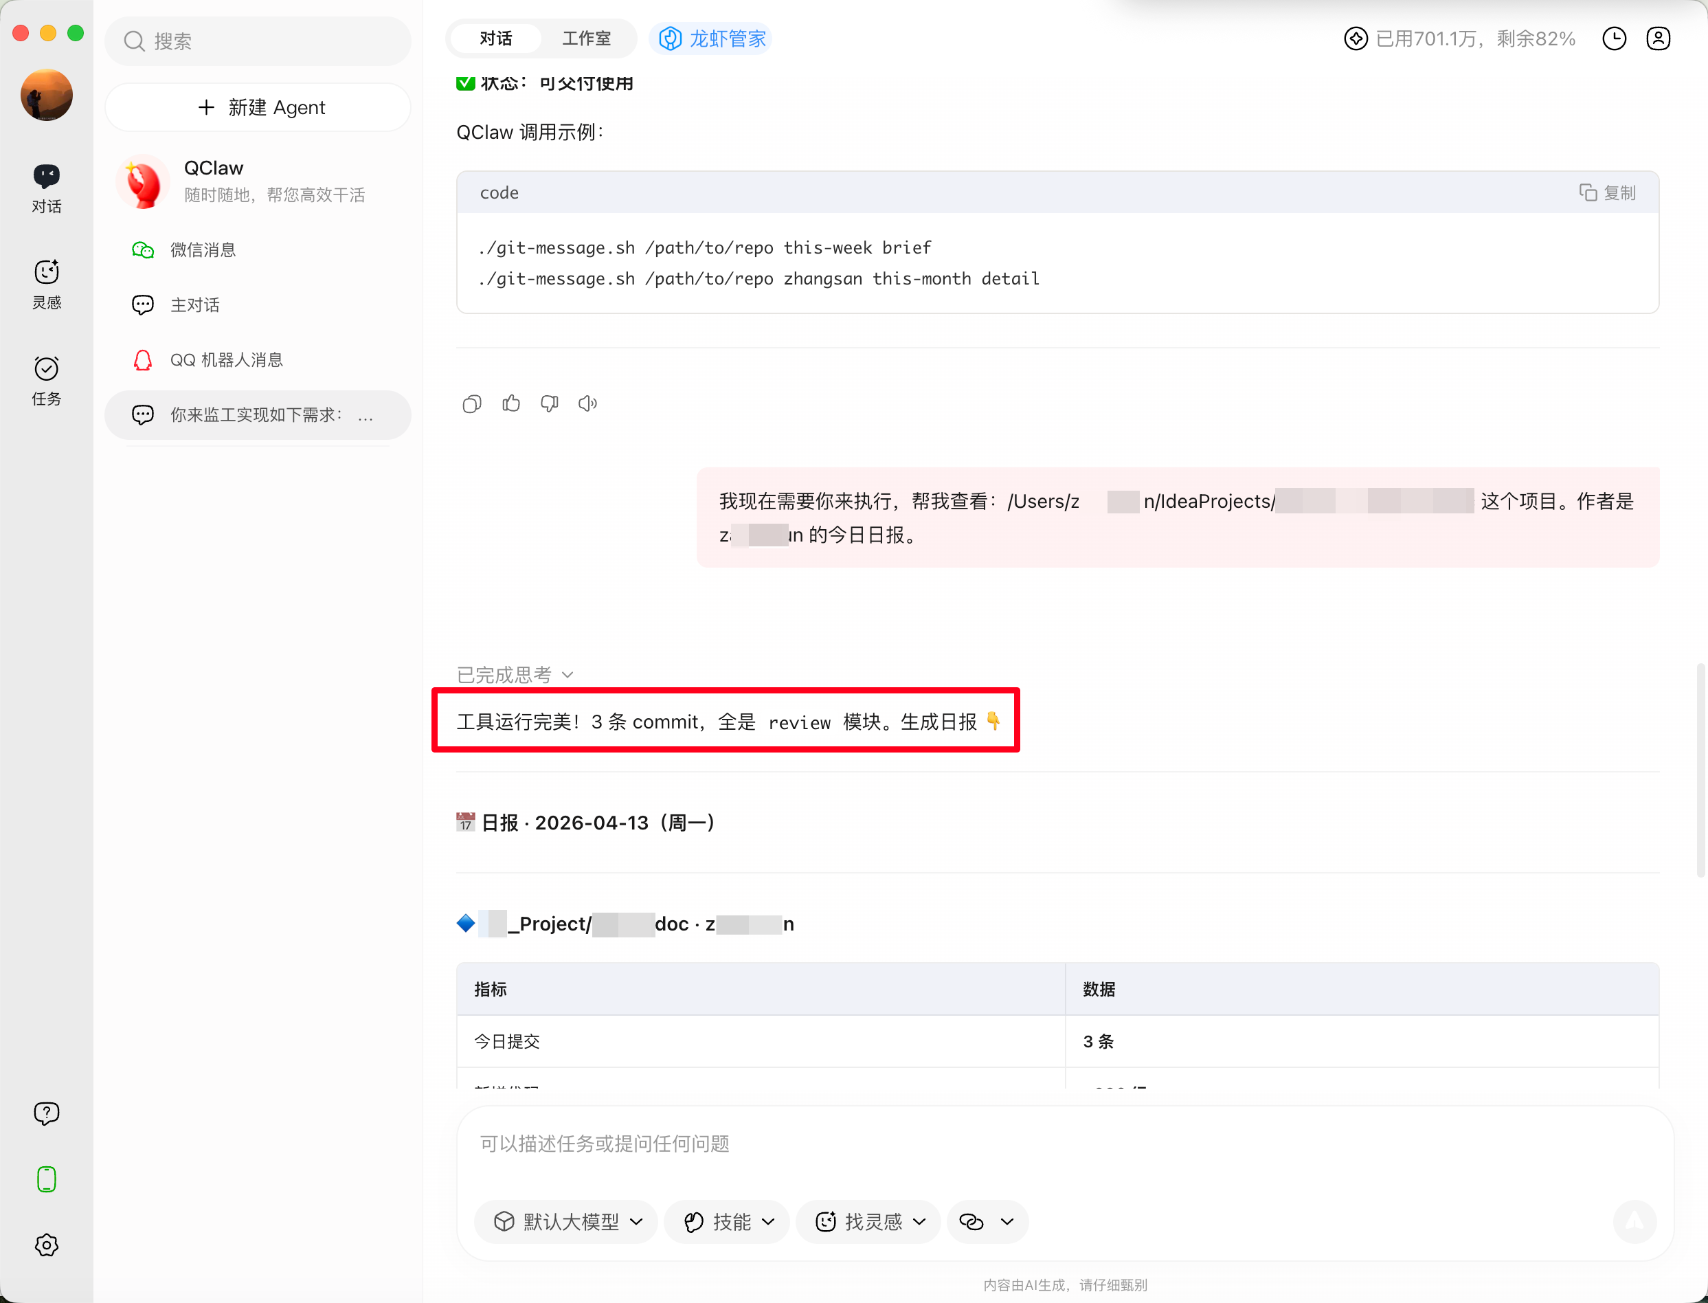1708x1303 pixels.
Task: Expand the 已完成思考 section
Action: tap(515, 674)
